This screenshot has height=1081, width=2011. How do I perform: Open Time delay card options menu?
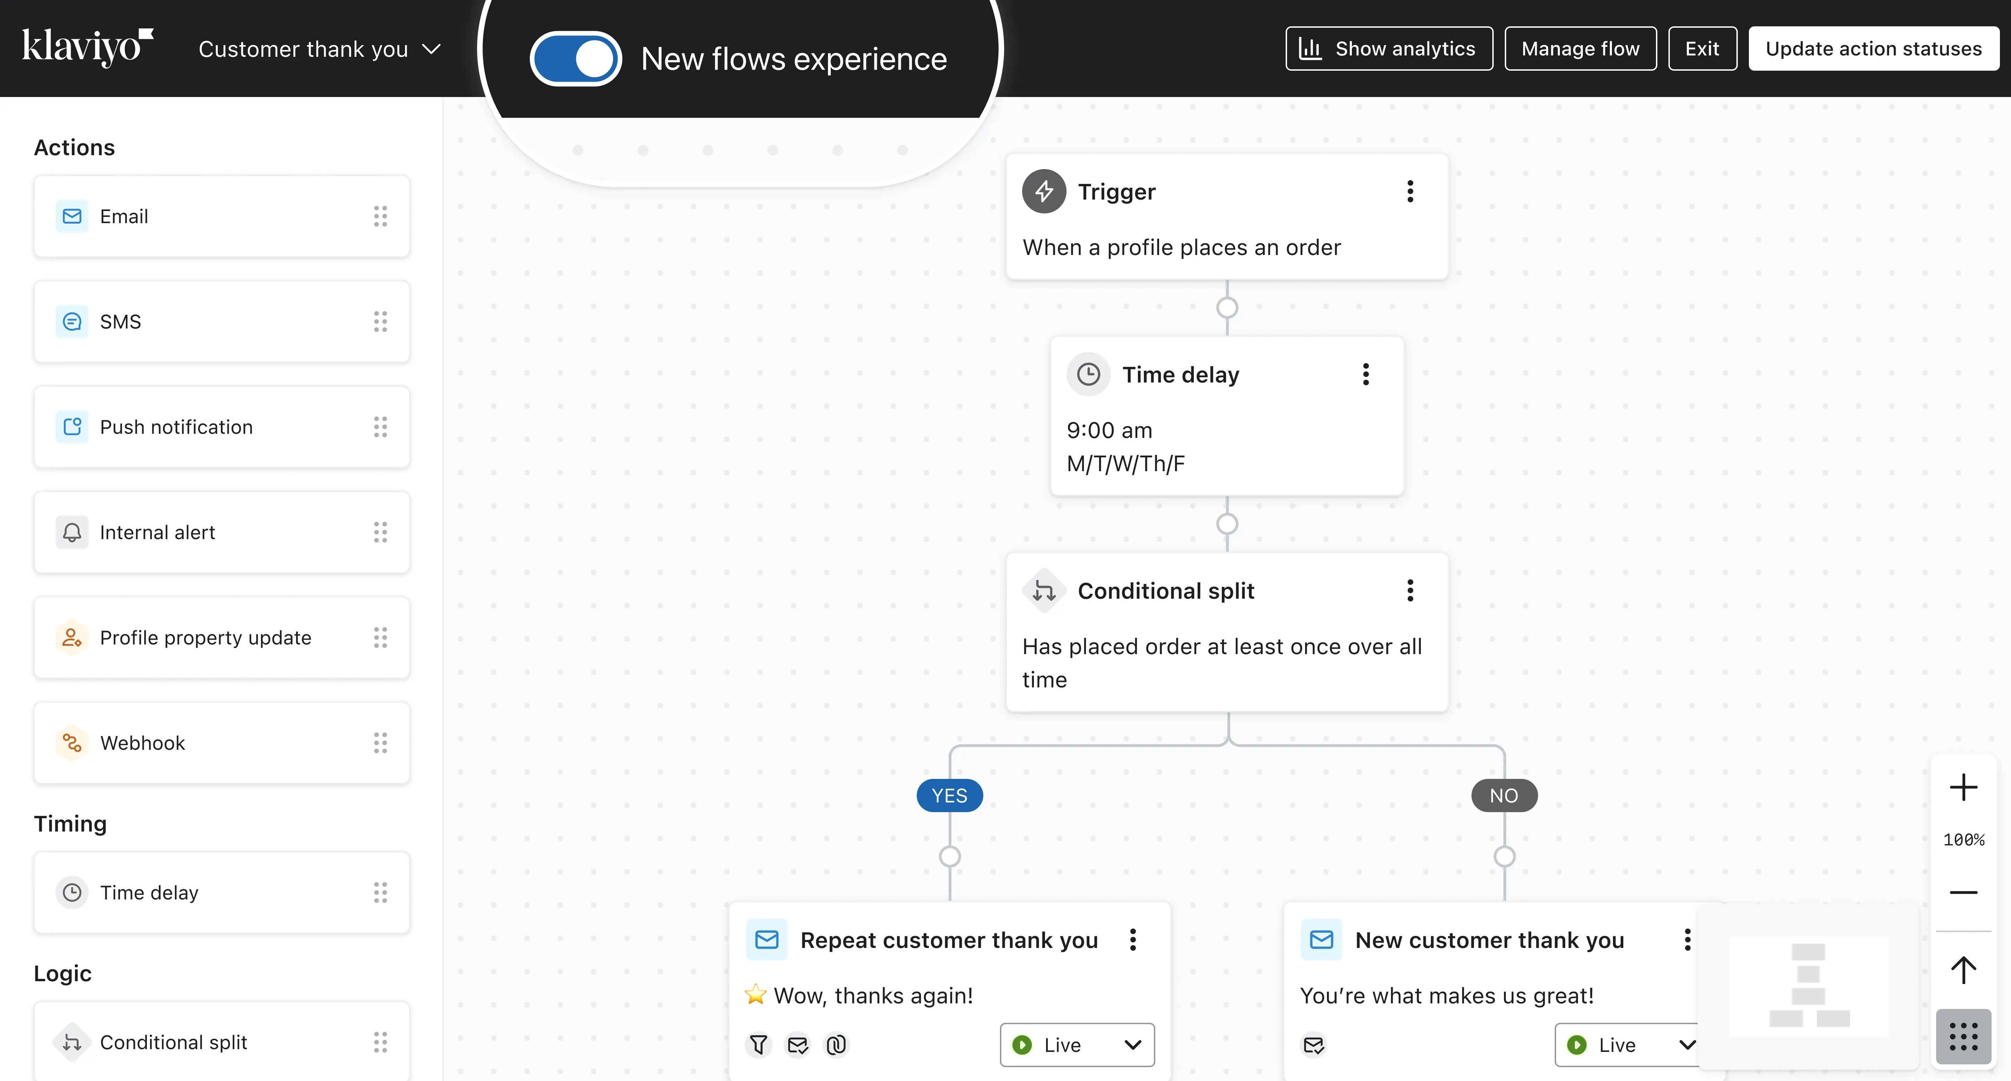click(x=1365, y=375)
